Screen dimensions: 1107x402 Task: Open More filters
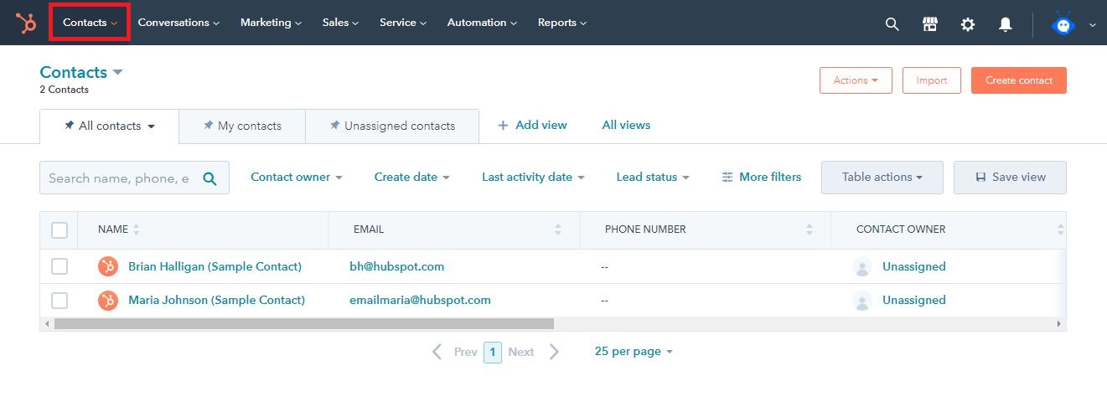click(x=761, y=177)
